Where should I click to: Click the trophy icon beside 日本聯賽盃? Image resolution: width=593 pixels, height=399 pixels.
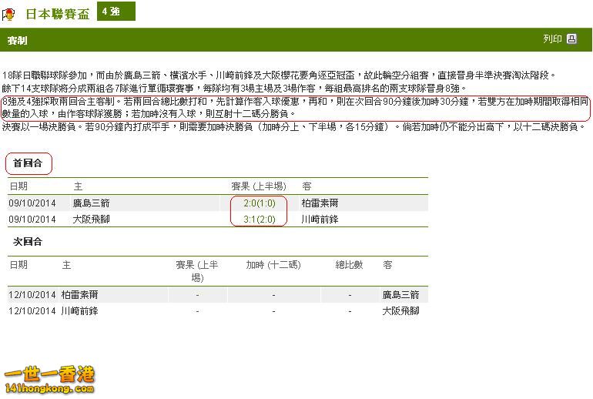coord(8,15)
